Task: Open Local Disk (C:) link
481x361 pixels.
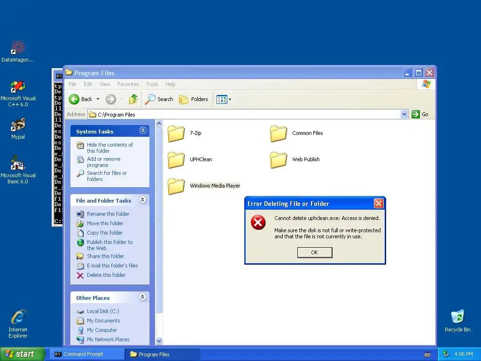Action: 103,311
